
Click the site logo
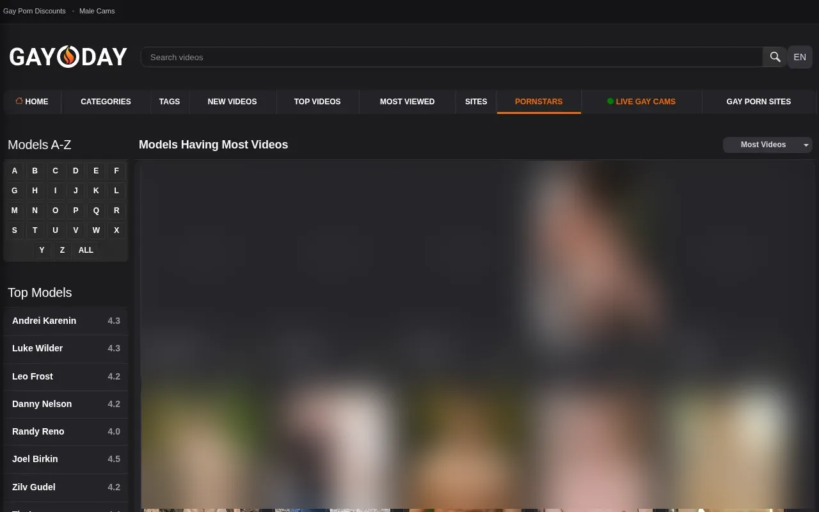click(x=68, y=57)
